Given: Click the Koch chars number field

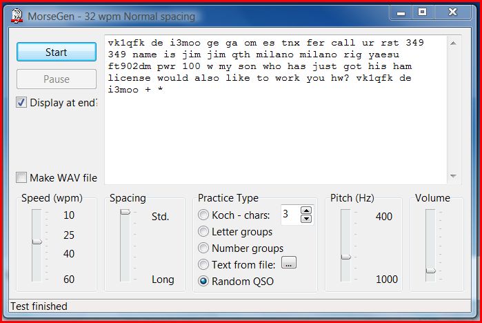Looking at the screenshot, I should (290, 215).
